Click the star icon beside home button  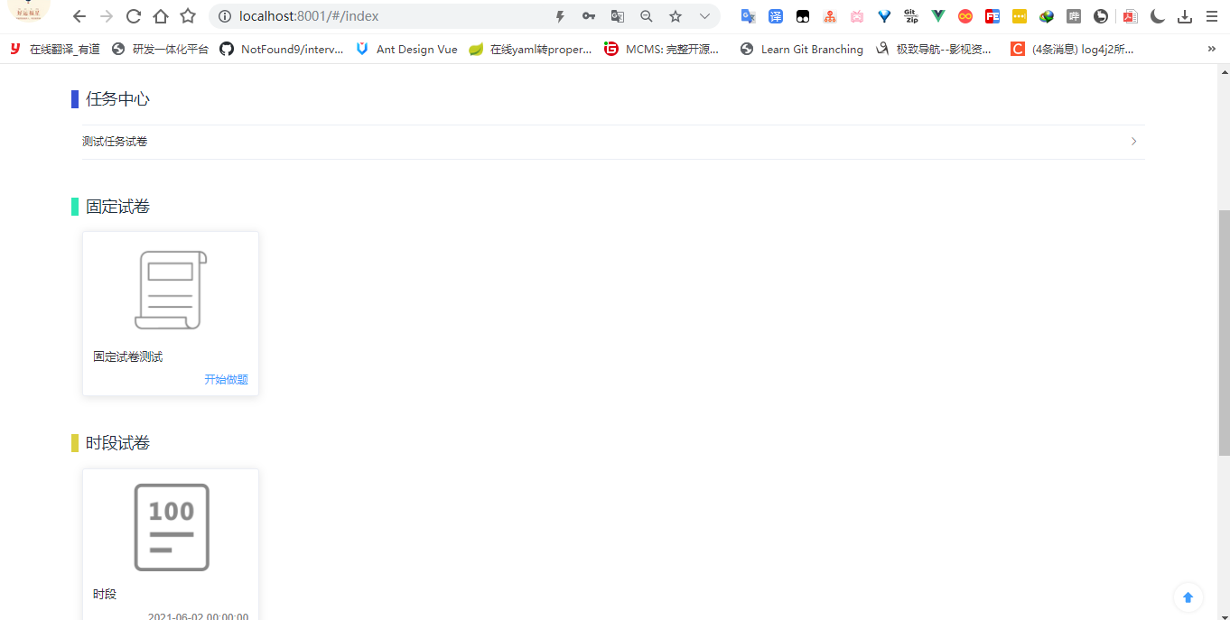pyautogui.click(x=188, y=16)
